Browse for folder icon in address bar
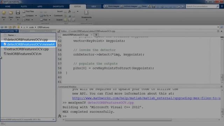 [14, 27]
